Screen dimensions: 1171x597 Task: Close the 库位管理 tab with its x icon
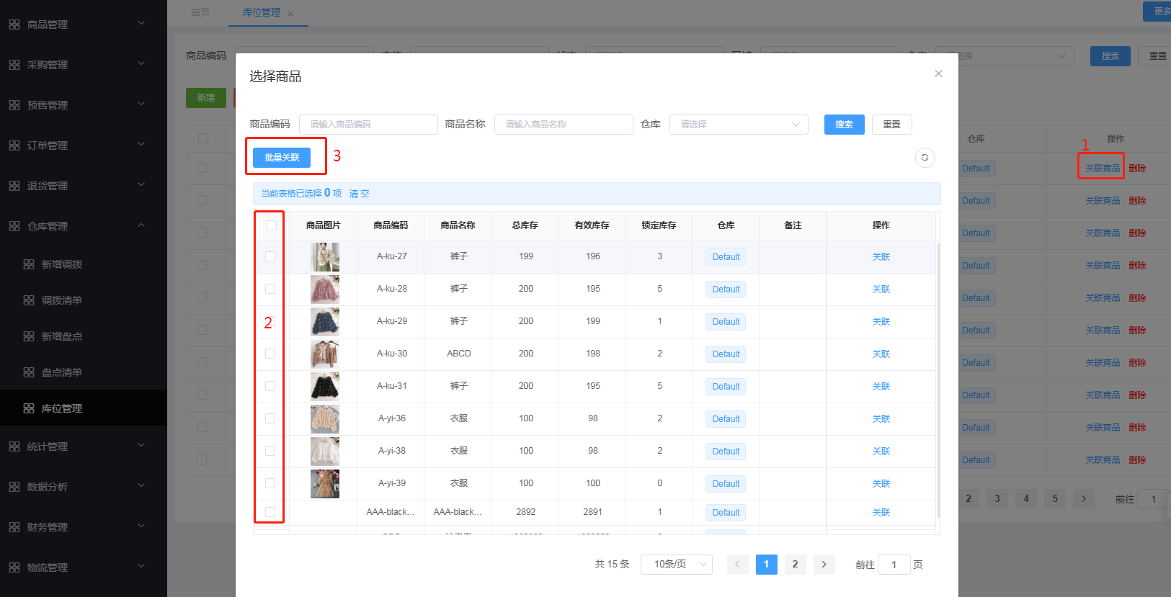(x=290, y=14)
